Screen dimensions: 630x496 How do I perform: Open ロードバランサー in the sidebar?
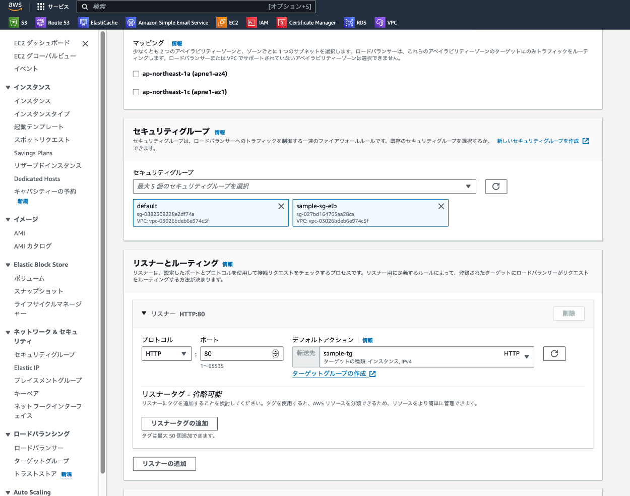click(x=39, y=448)
